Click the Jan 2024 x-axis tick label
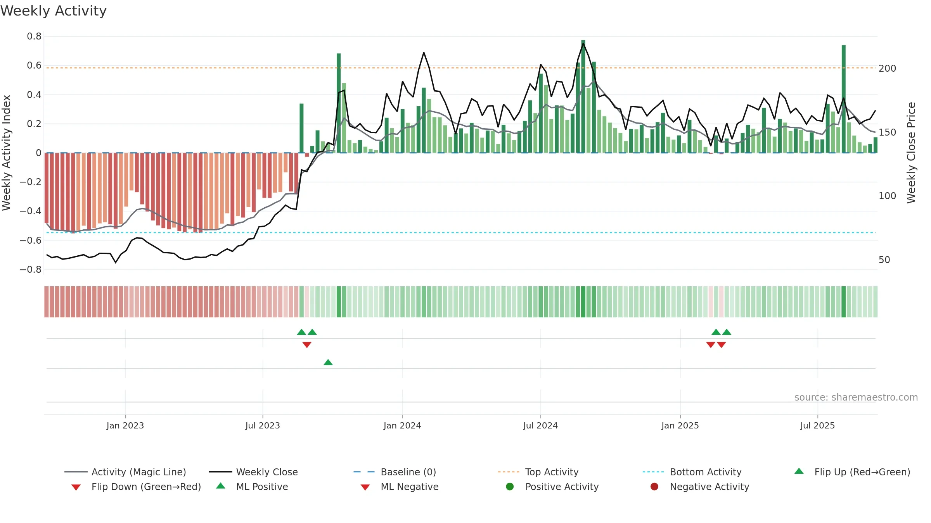This screenshot has height=523, width=931. coord(402,425)
